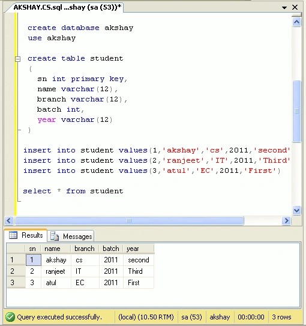The height and width of the screenshot is (326, 306).
Task: Select row header 2 in results grid
Action: click(x=16, y=271)
